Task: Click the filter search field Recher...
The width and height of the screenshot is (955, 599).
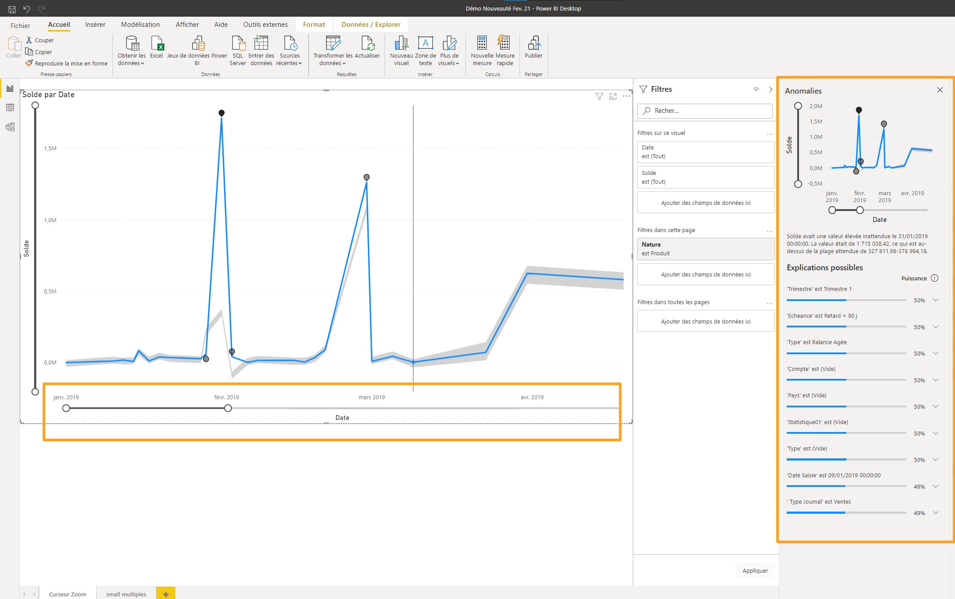Action: click(705, 111)
